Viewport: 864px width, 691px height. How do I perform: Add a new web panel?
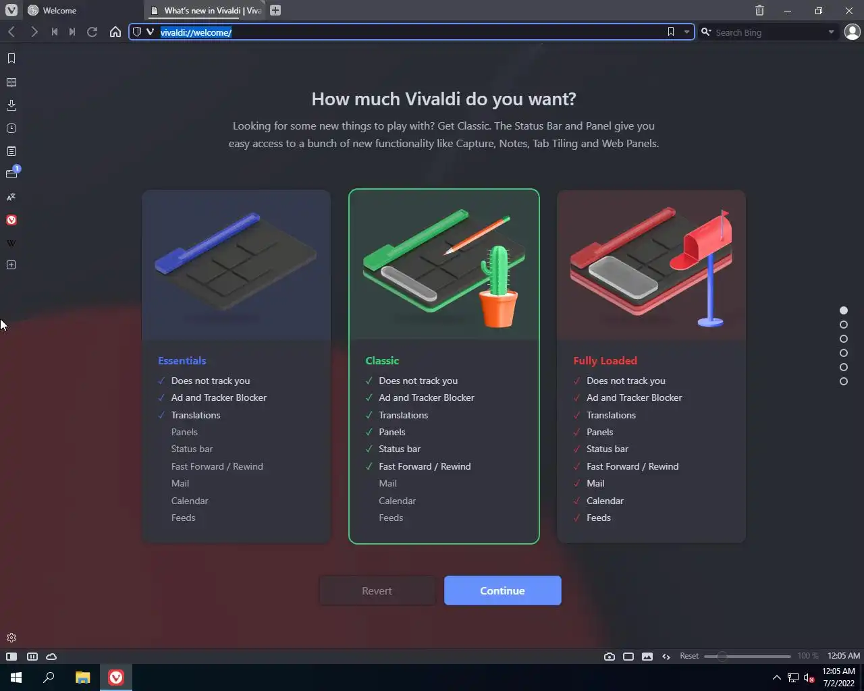click(11, 265)
